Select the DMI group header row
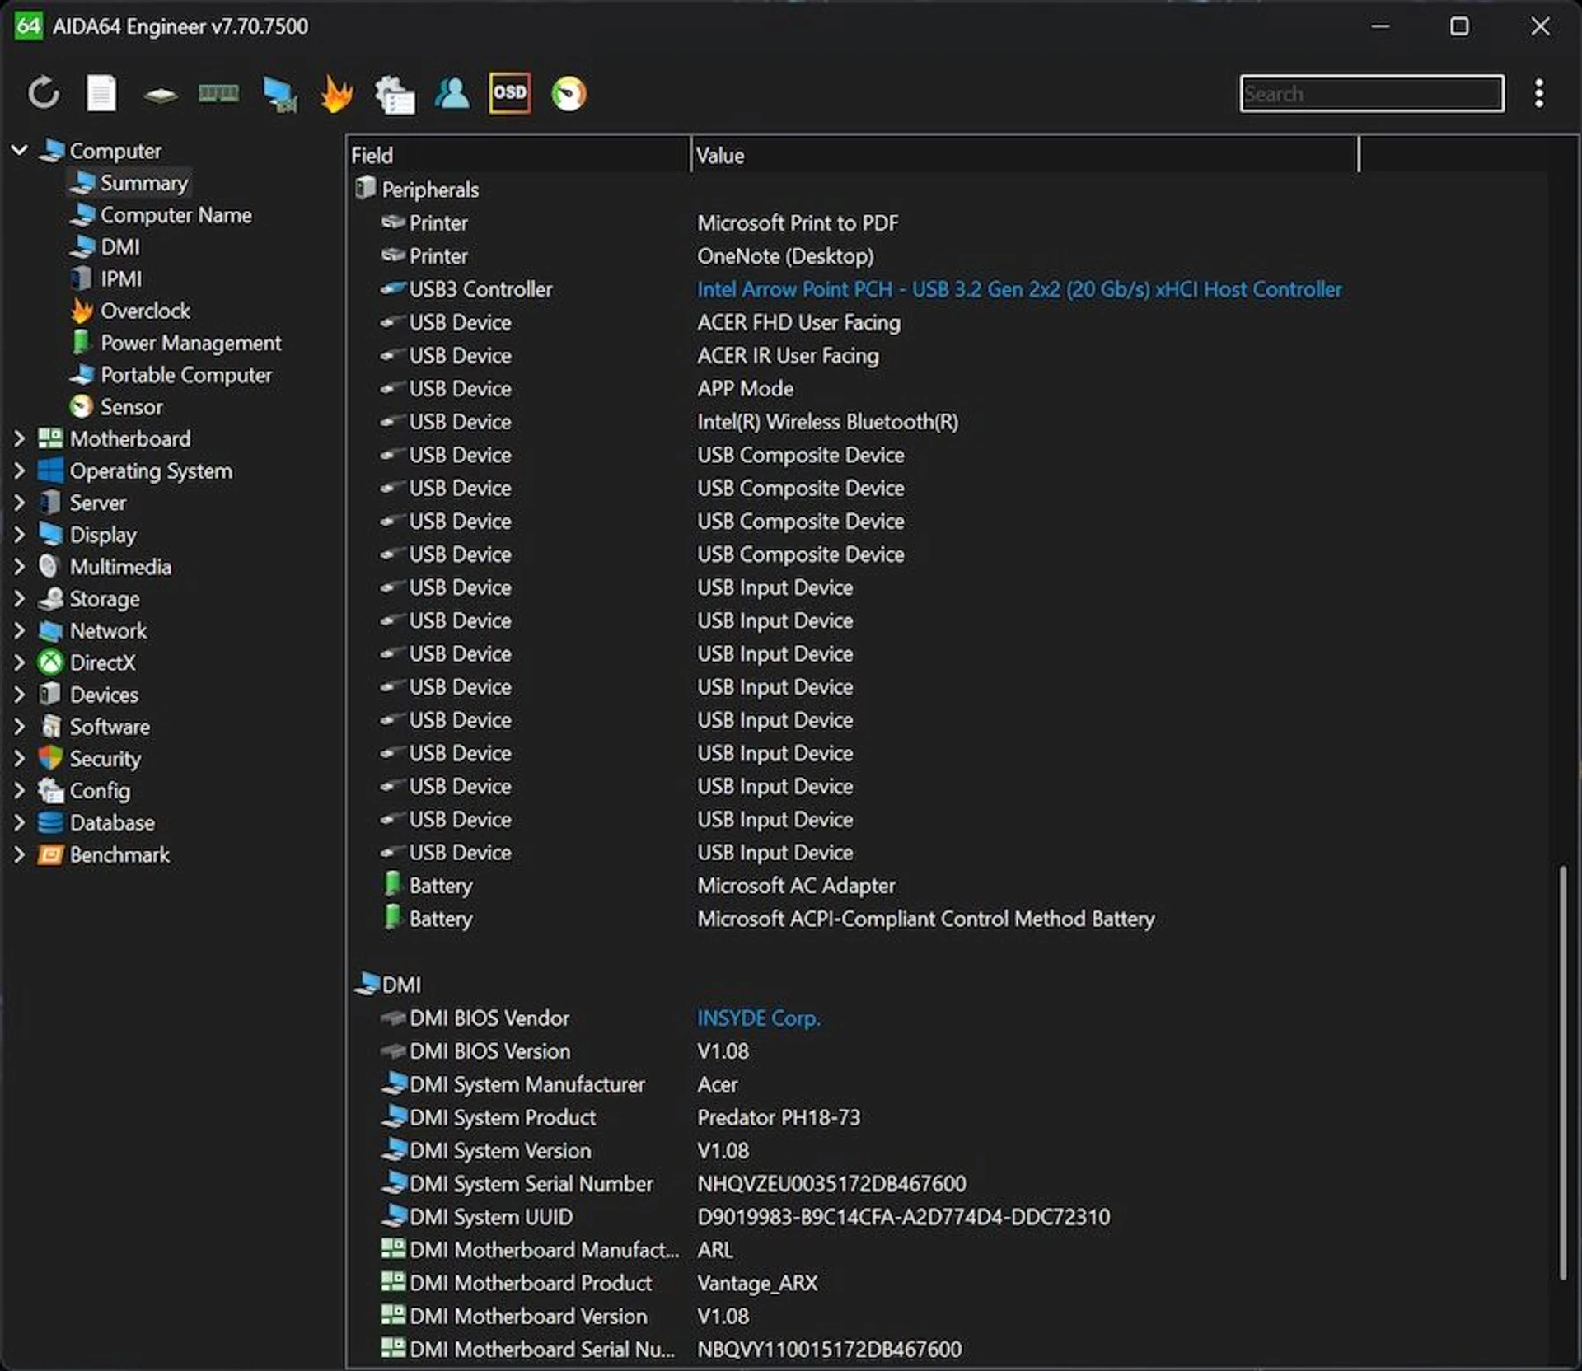 click(946, 984)
